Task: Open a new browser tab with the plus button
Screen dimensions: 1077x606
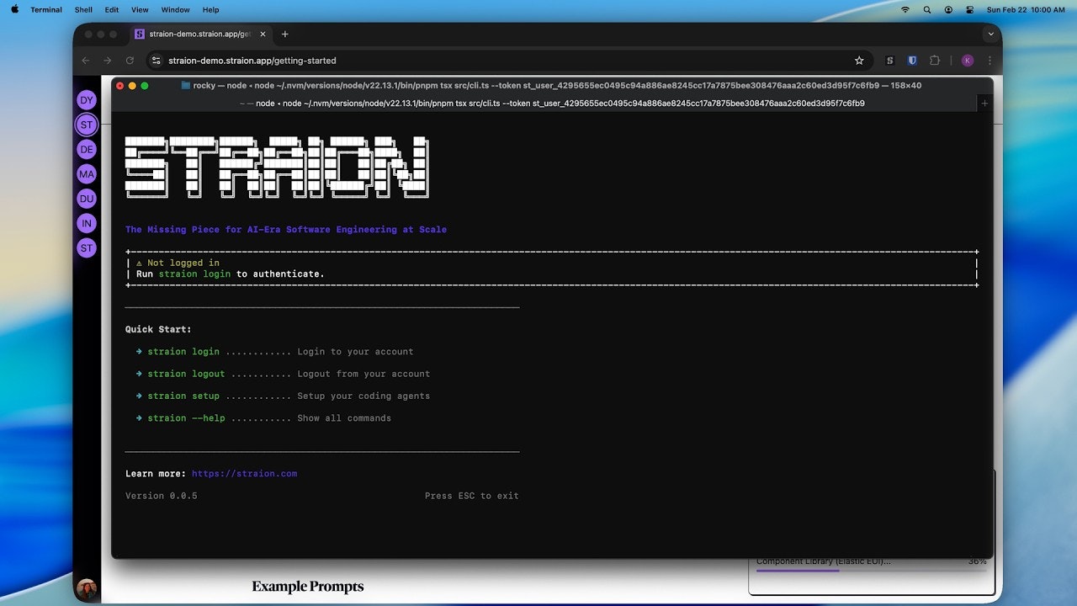Action: (x=284, y=35)
